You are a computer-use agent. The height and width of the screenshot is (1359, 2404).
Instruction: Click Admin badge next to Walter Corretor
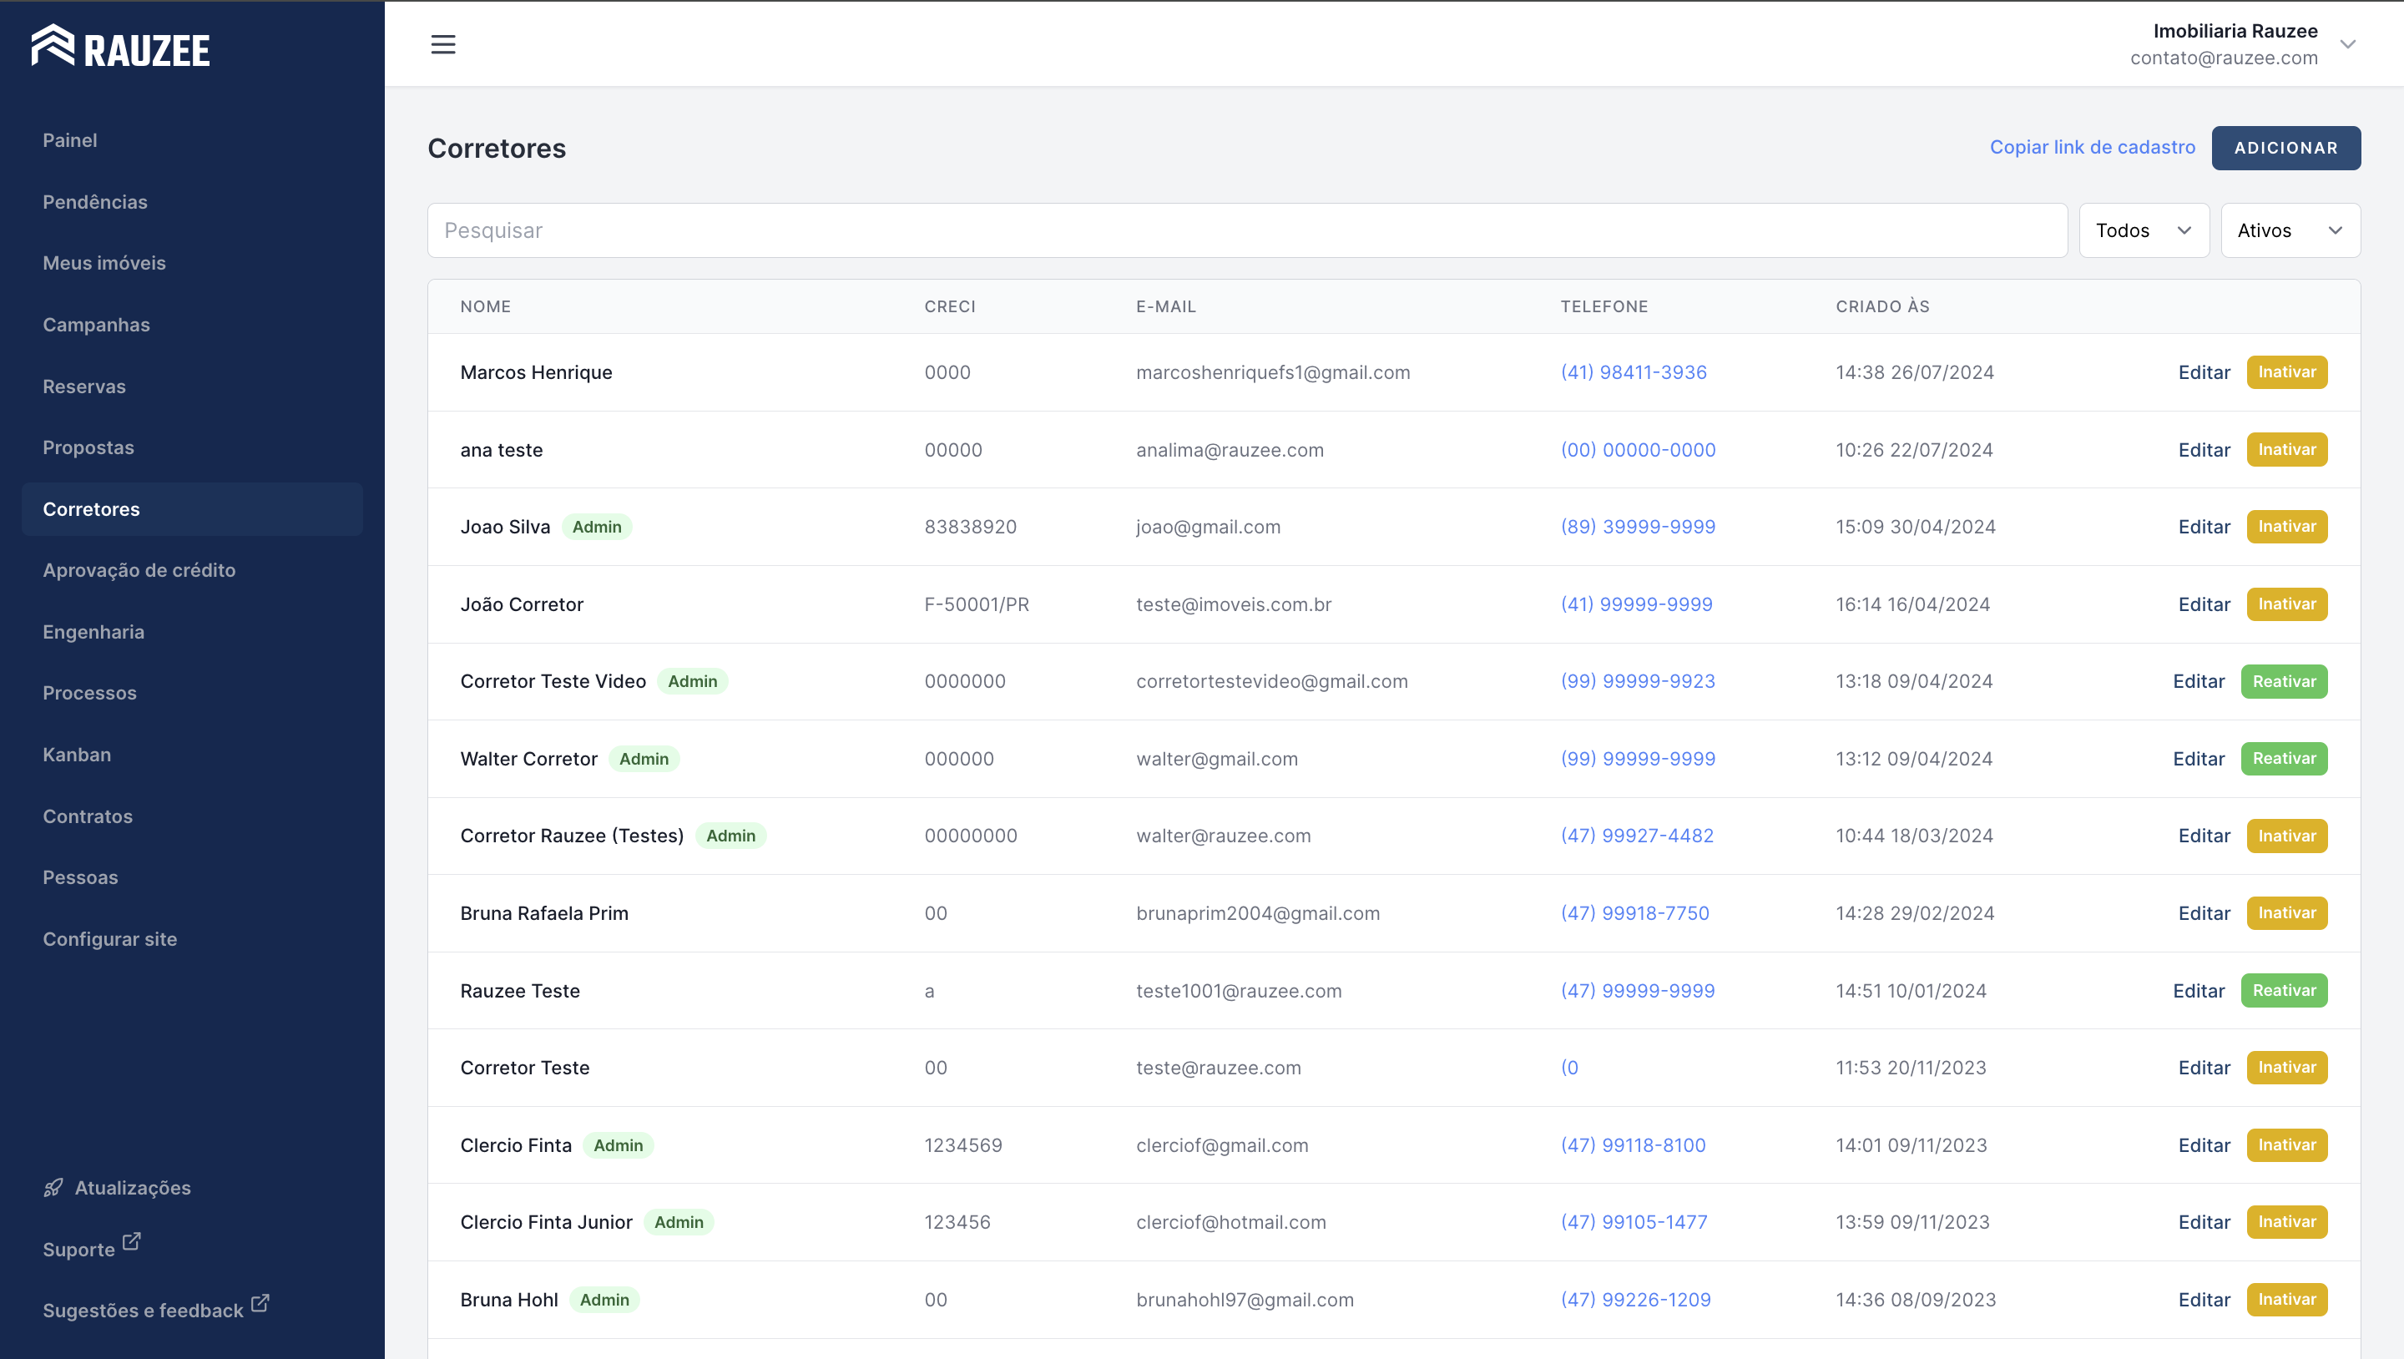click(644, 759)
